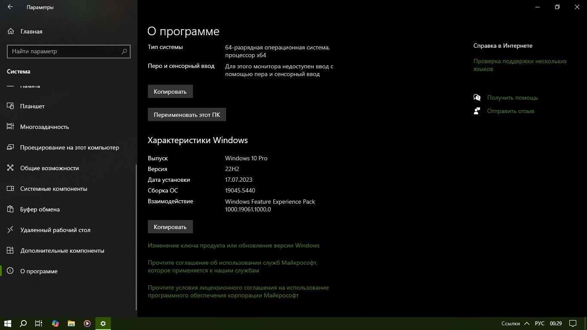This screenshot has height=330, width=587.
Task: Click the Буфер обмена clipboard icon
Action: pos(11,209)
